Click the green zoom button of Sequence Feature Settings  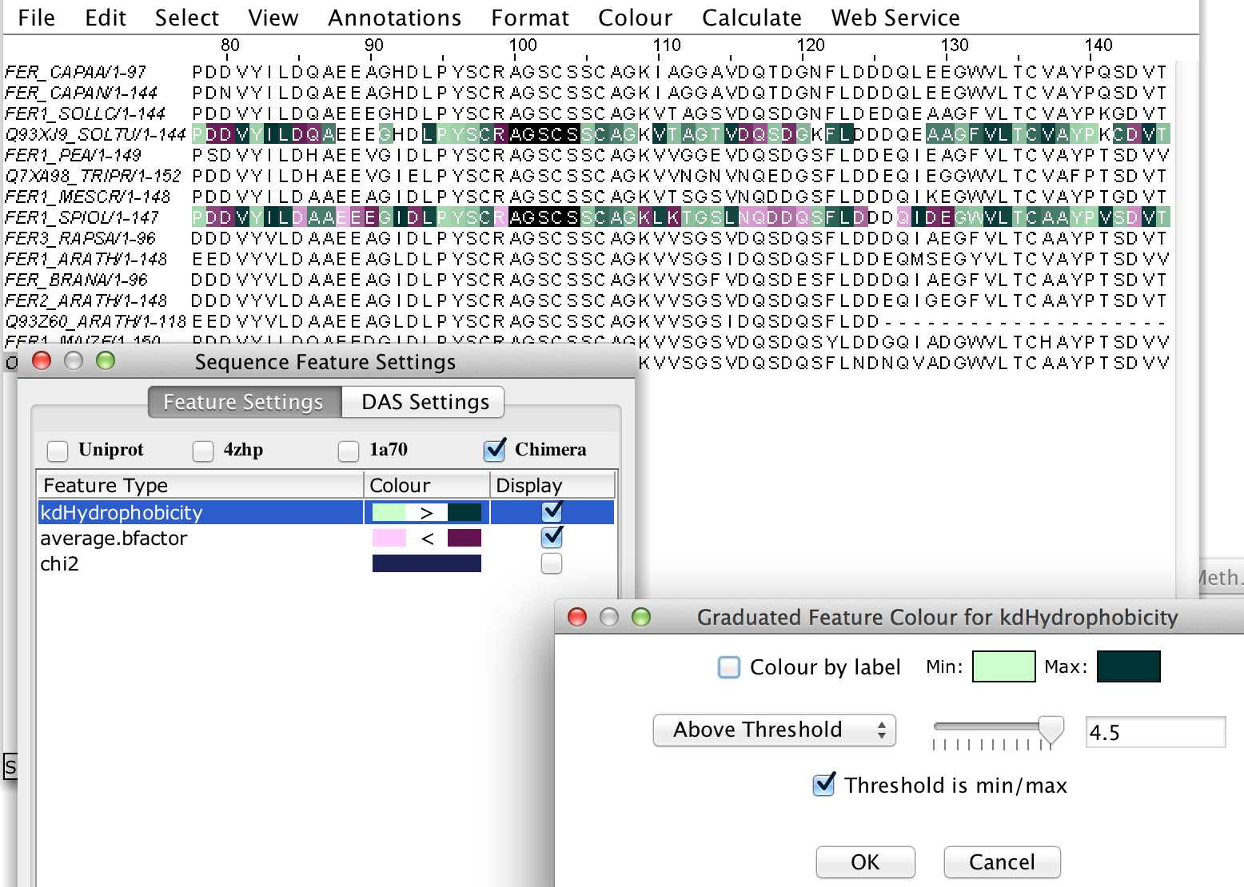click(x=105, y=361)
